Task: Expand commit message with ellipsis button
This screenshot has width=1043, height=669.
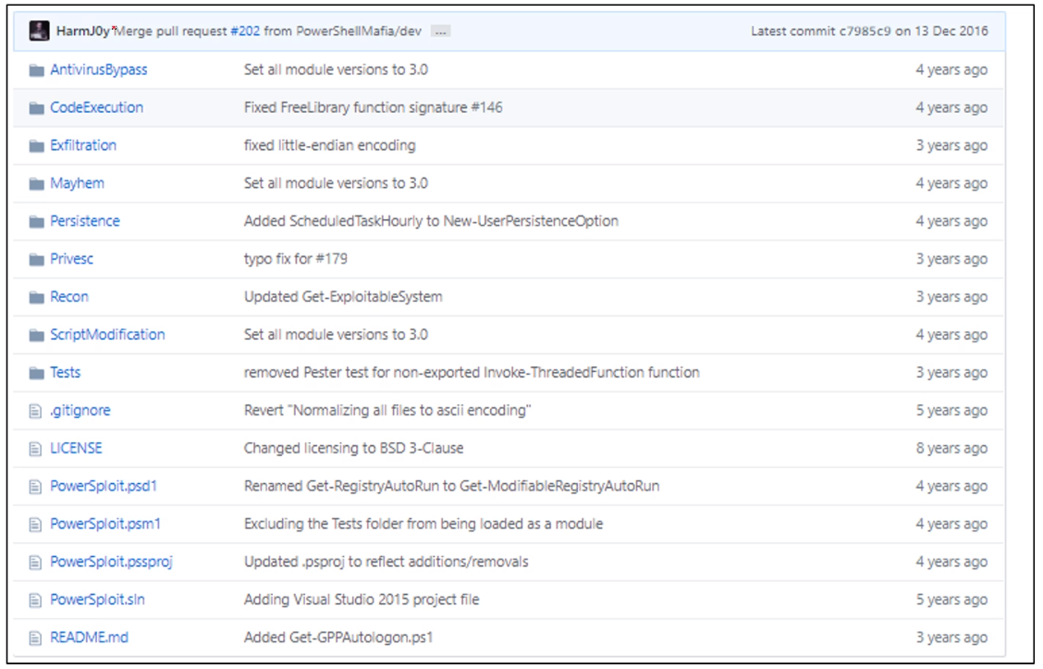Action: (x=440, y=31)
